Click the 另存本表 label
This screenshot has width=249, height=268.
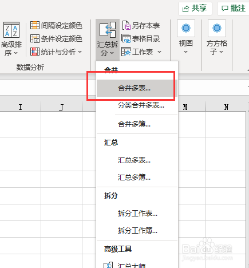click(146, 25)
